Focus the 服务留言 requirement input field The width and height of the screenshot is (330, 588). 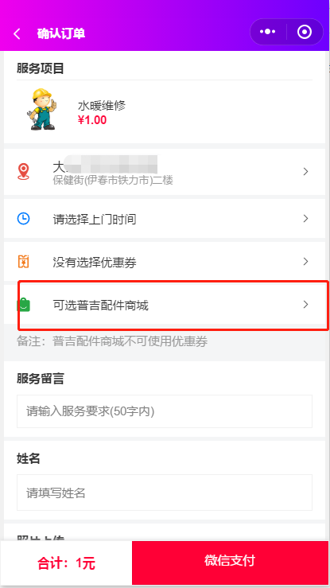pos(165,411)
